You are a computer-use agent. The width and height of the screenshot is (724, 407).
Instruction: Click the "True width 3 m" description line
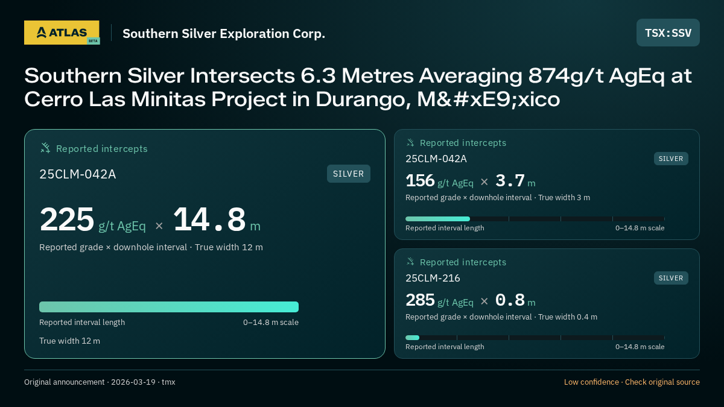(x=498, y=197)
